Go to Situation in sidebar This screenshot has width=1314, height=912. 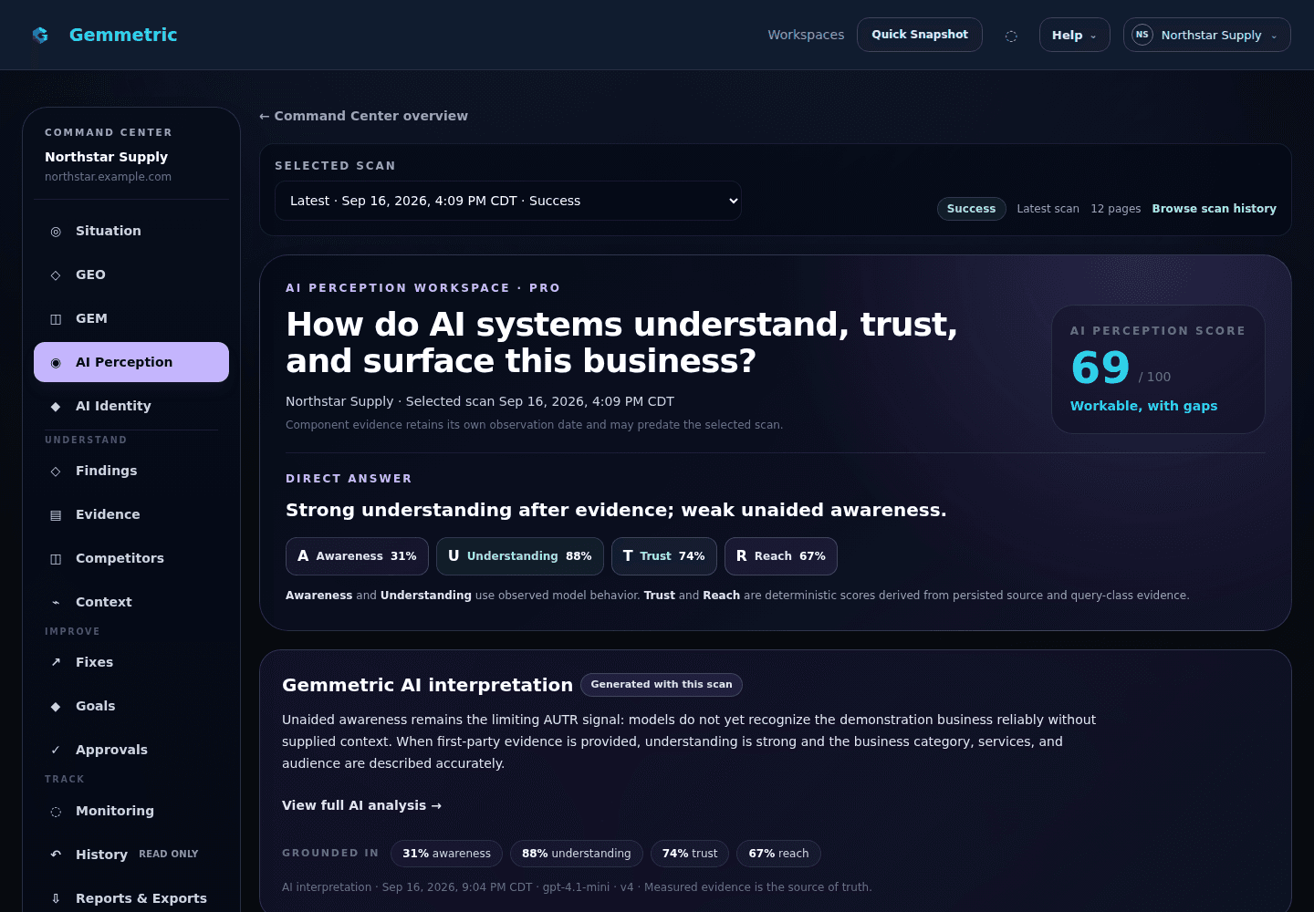(x=131, y=231)
